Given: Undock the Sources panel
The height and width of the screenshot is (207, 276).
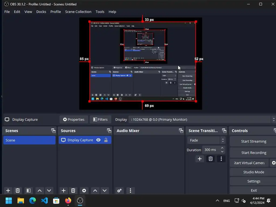Looking at the screenshot, I should pos(109,131).
